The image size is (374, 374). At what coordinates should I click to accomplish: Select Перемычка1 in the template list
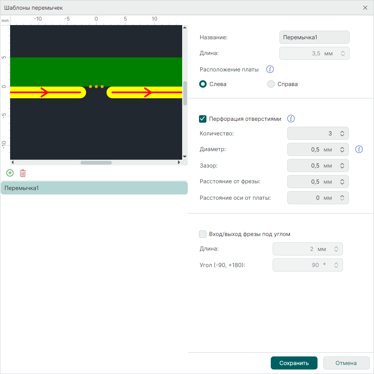click(x=94, y=188)
